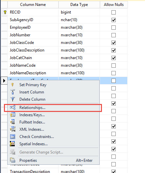The image size is (145, 173).
Task: Choose Properties in the context menu
Action: [53, 160]
